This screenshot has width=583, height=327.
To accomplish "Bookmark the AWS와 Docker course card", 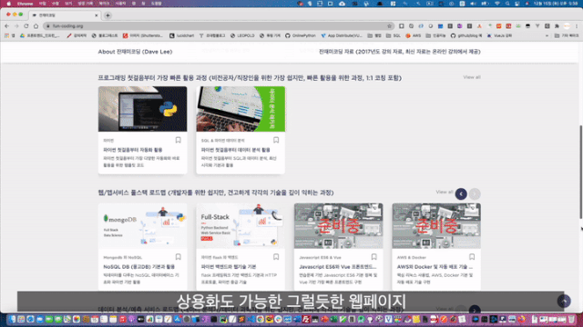I will [472, 257].
